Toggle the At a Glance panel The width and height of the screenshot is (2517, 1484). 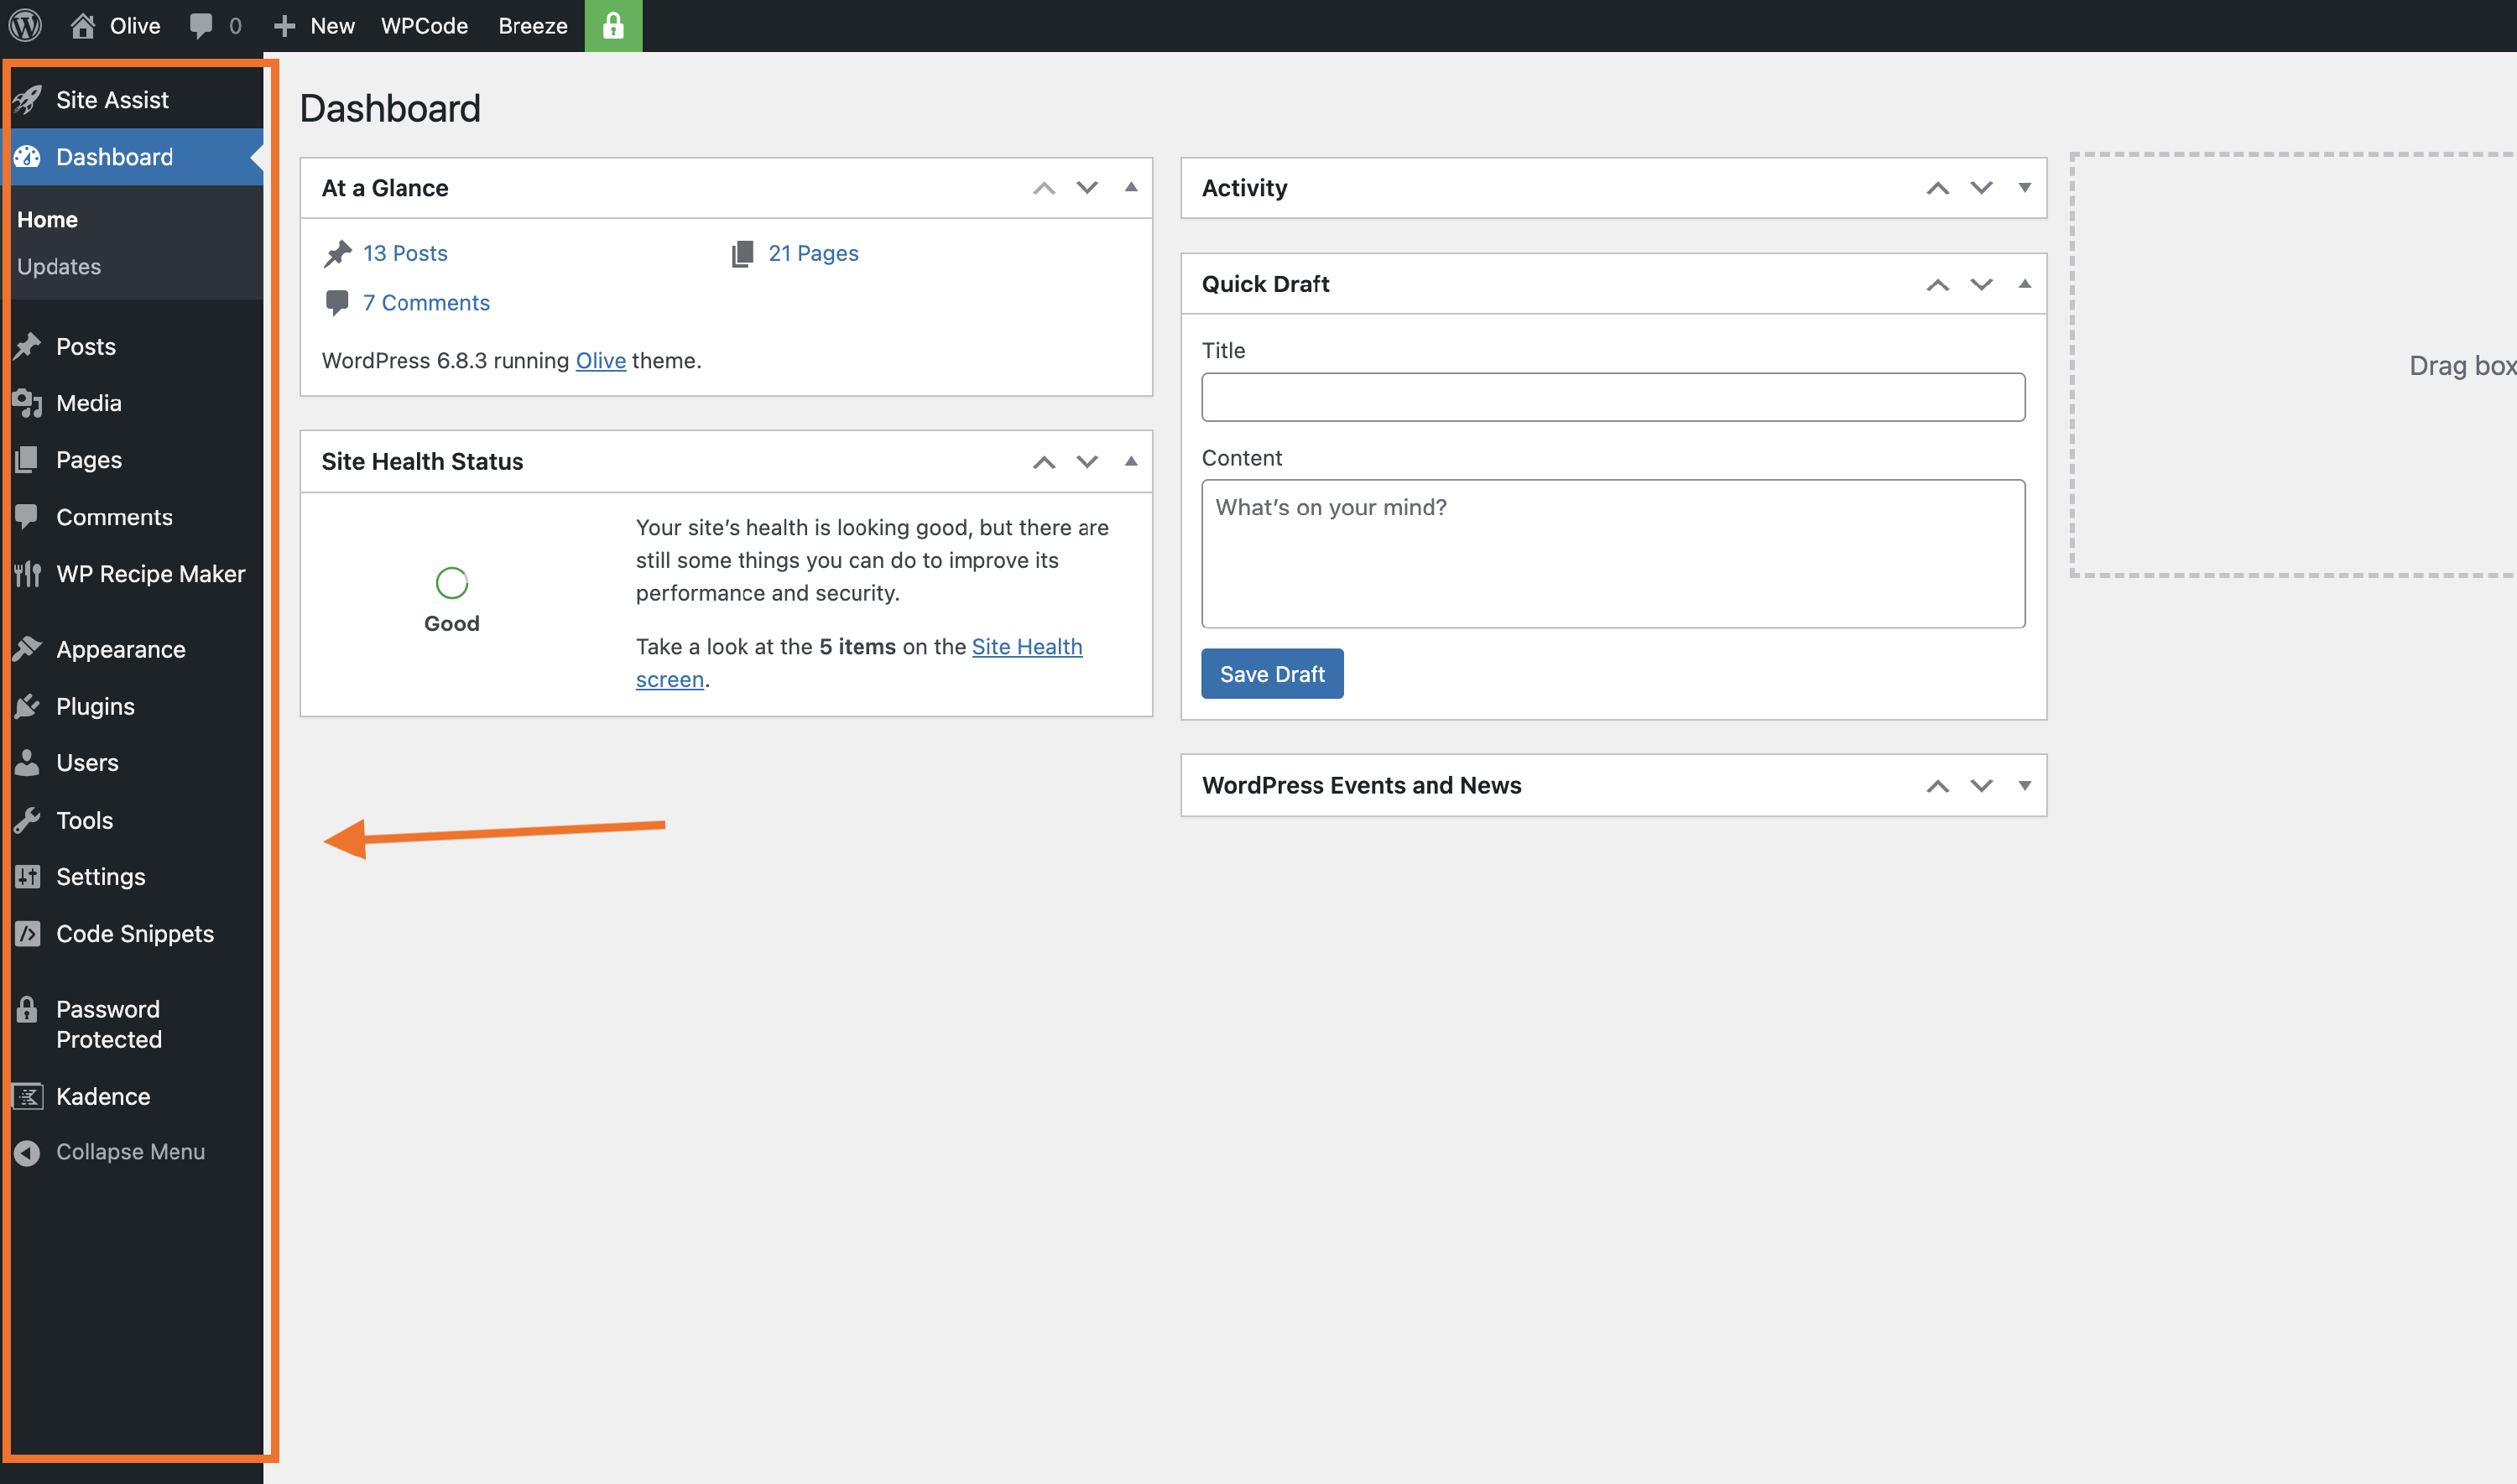[x=1131, y=188]
